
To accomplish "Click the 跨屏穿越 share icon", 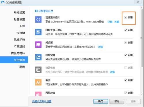I will point(38,57).
